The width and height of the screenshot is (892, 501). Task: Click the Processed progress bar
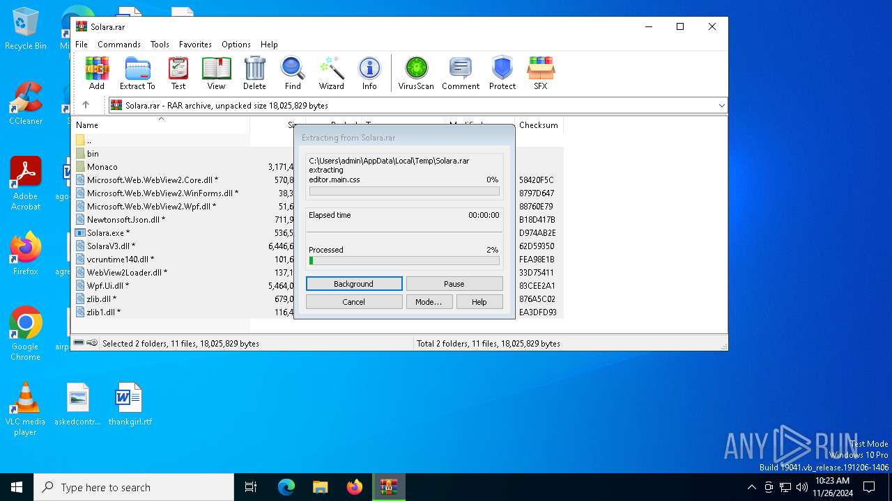pos(404,261)
